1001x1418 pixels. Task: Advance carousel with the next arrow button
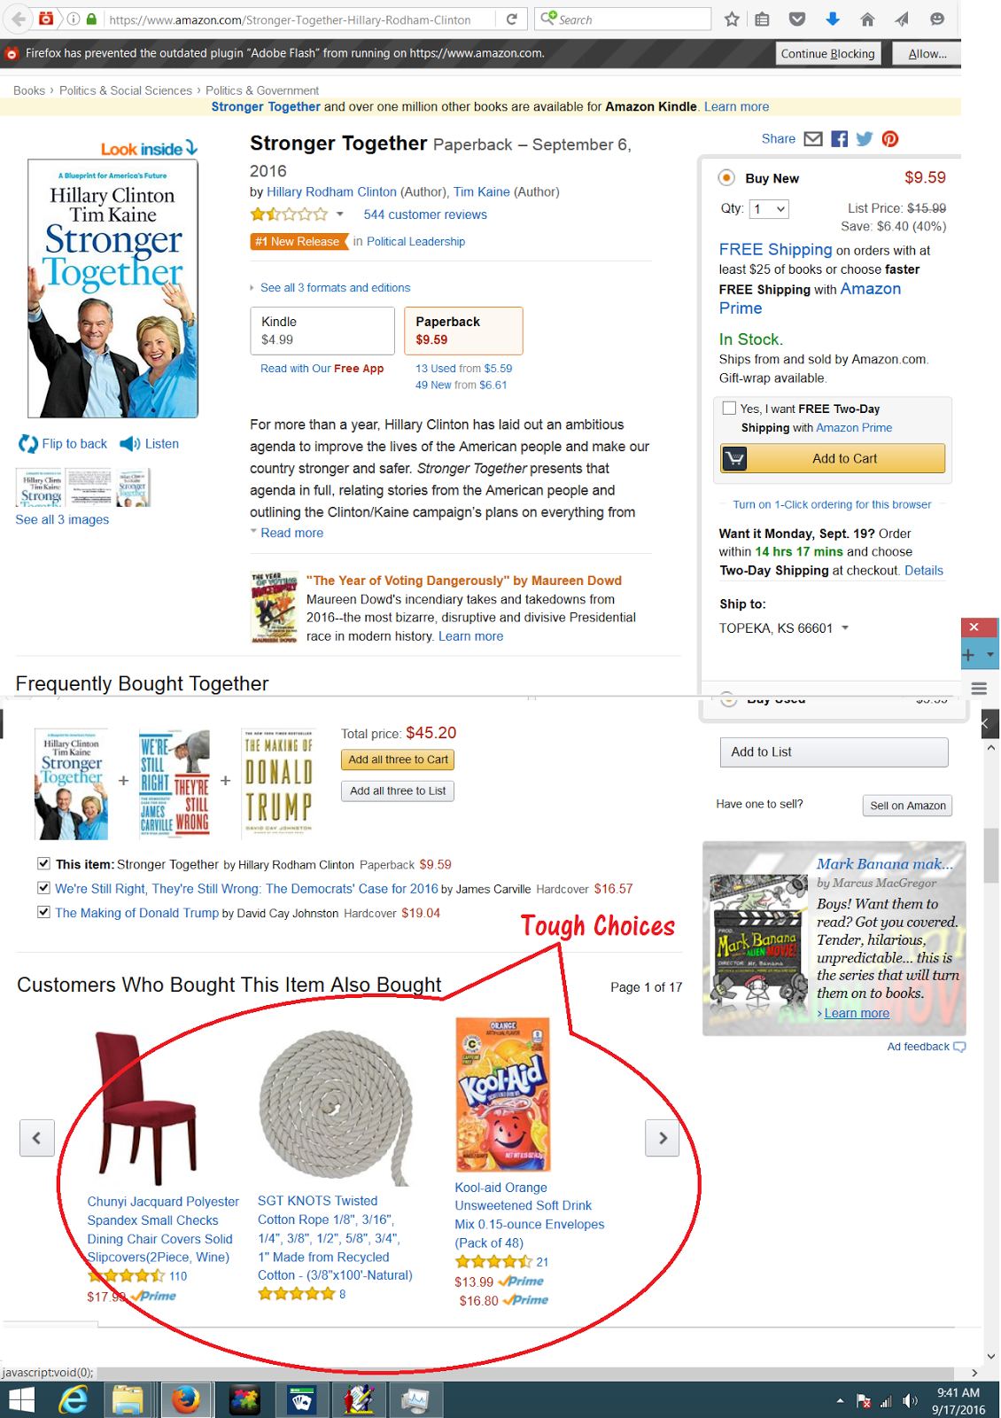click(663, 1138)
